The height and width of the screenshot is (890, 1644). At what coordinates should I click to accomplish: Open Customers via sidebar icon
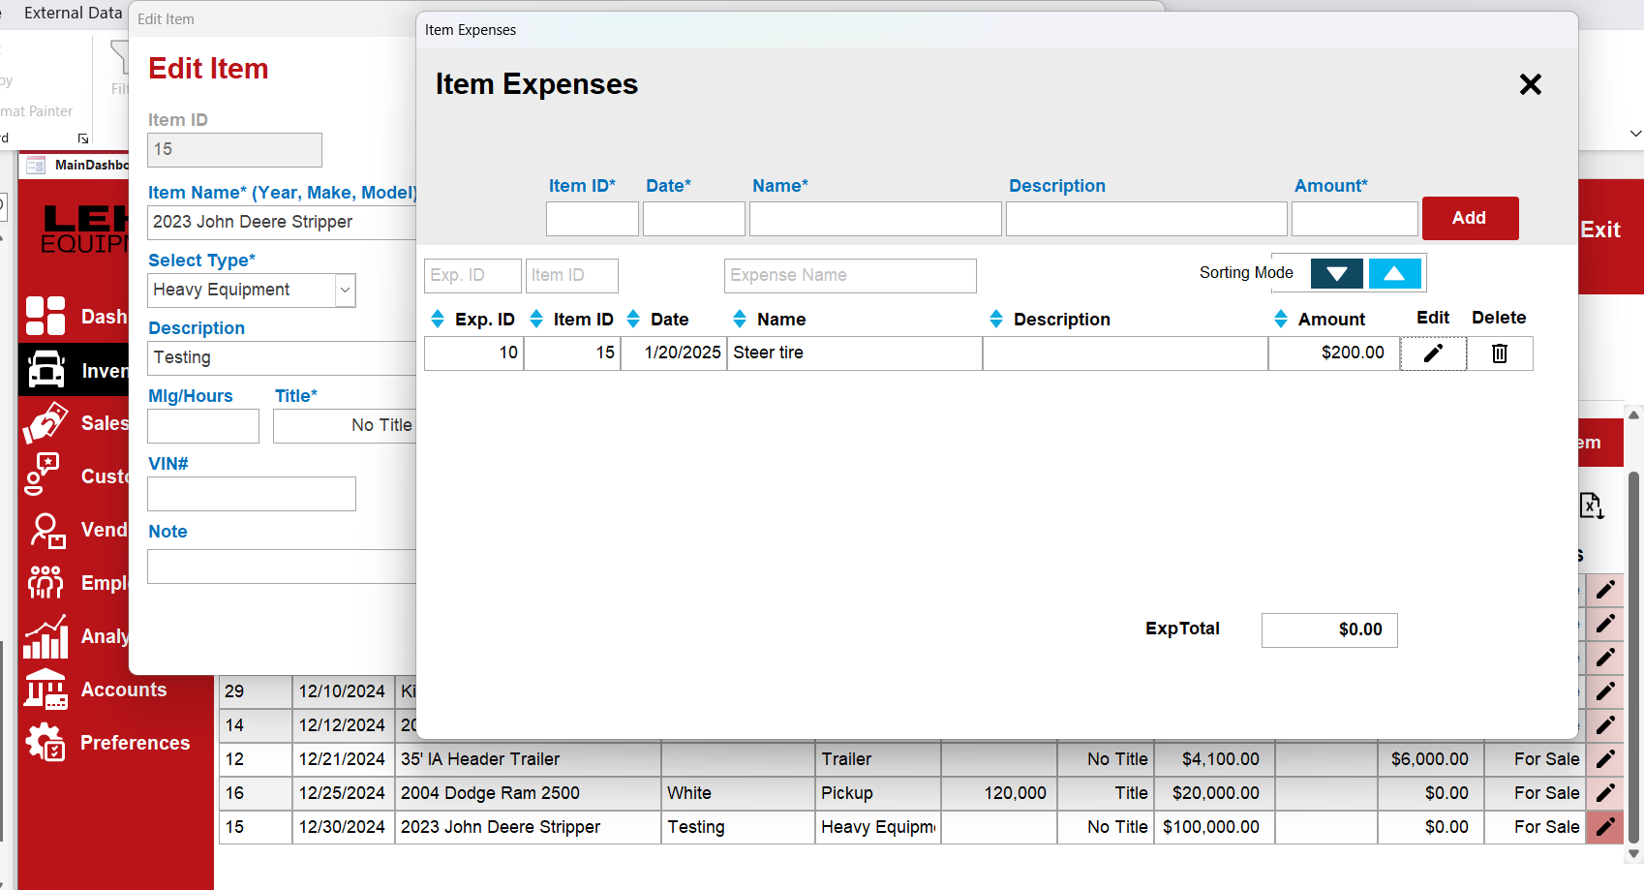(x=43, y=475)
